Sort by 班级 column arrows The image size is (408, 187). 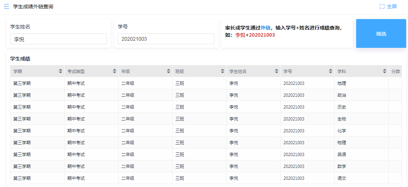click(223, 71)
